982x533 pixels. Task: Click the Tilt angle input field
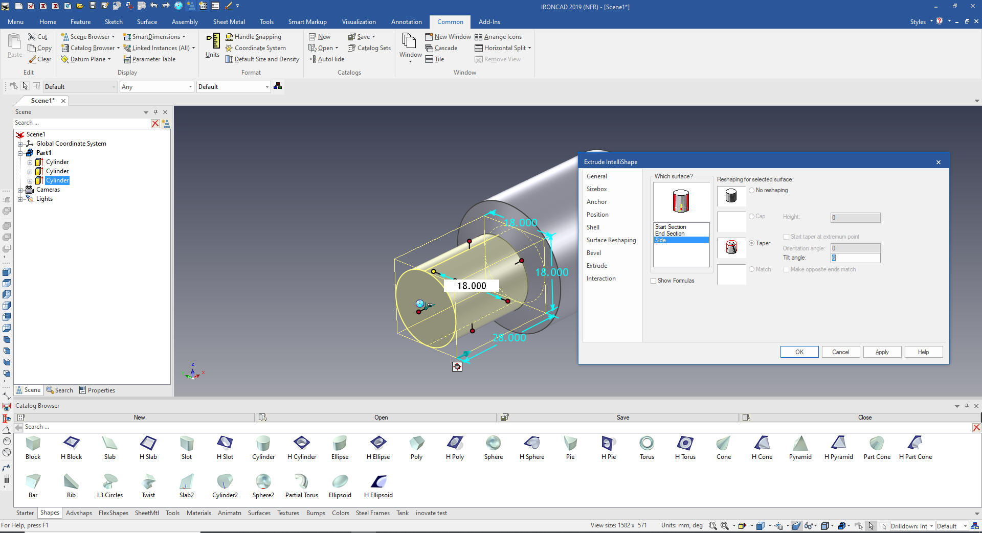pyautogui.click(x=855, y=258)
